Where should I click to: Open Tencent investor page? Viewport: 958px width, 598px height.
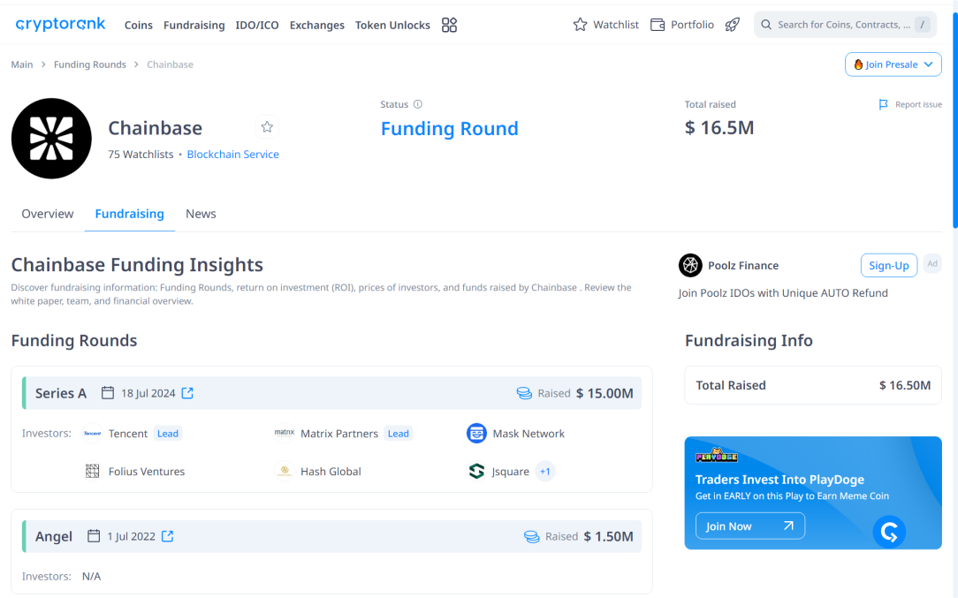coord(128,434)
